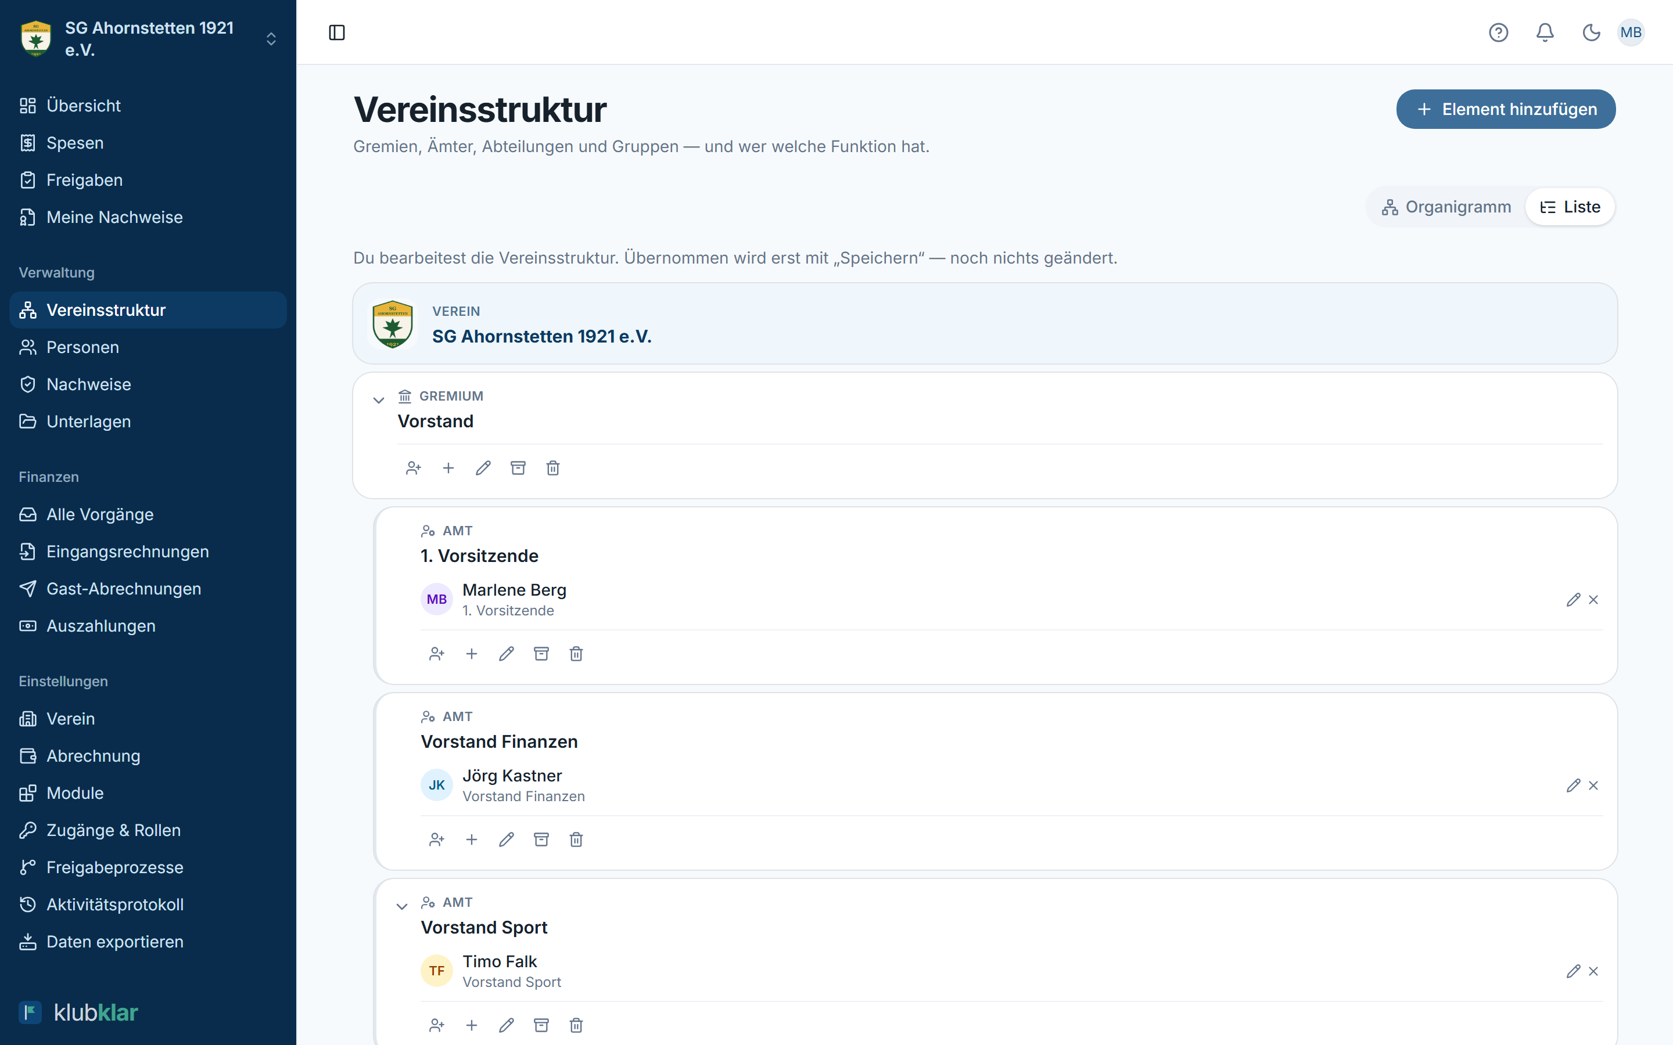
Task: Open Personen page
Action: point(148,348)
